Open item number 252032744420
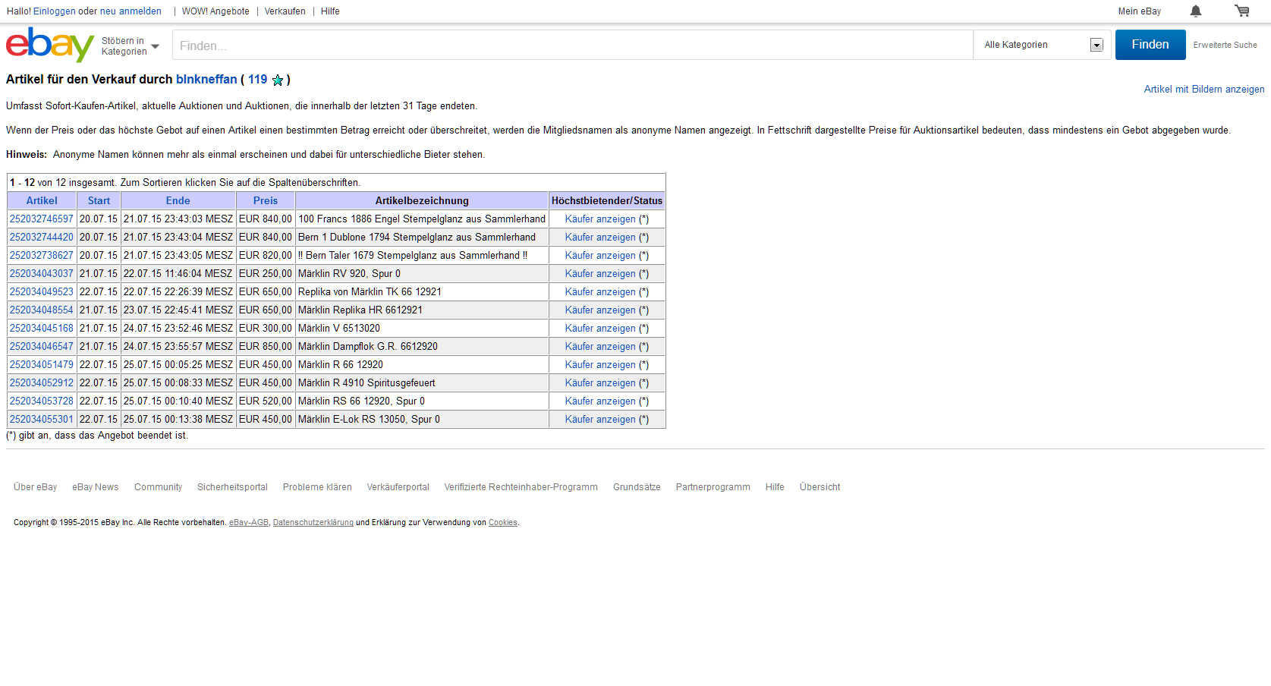Screen dimensions: 1271x686 click(x=42, y=237)
